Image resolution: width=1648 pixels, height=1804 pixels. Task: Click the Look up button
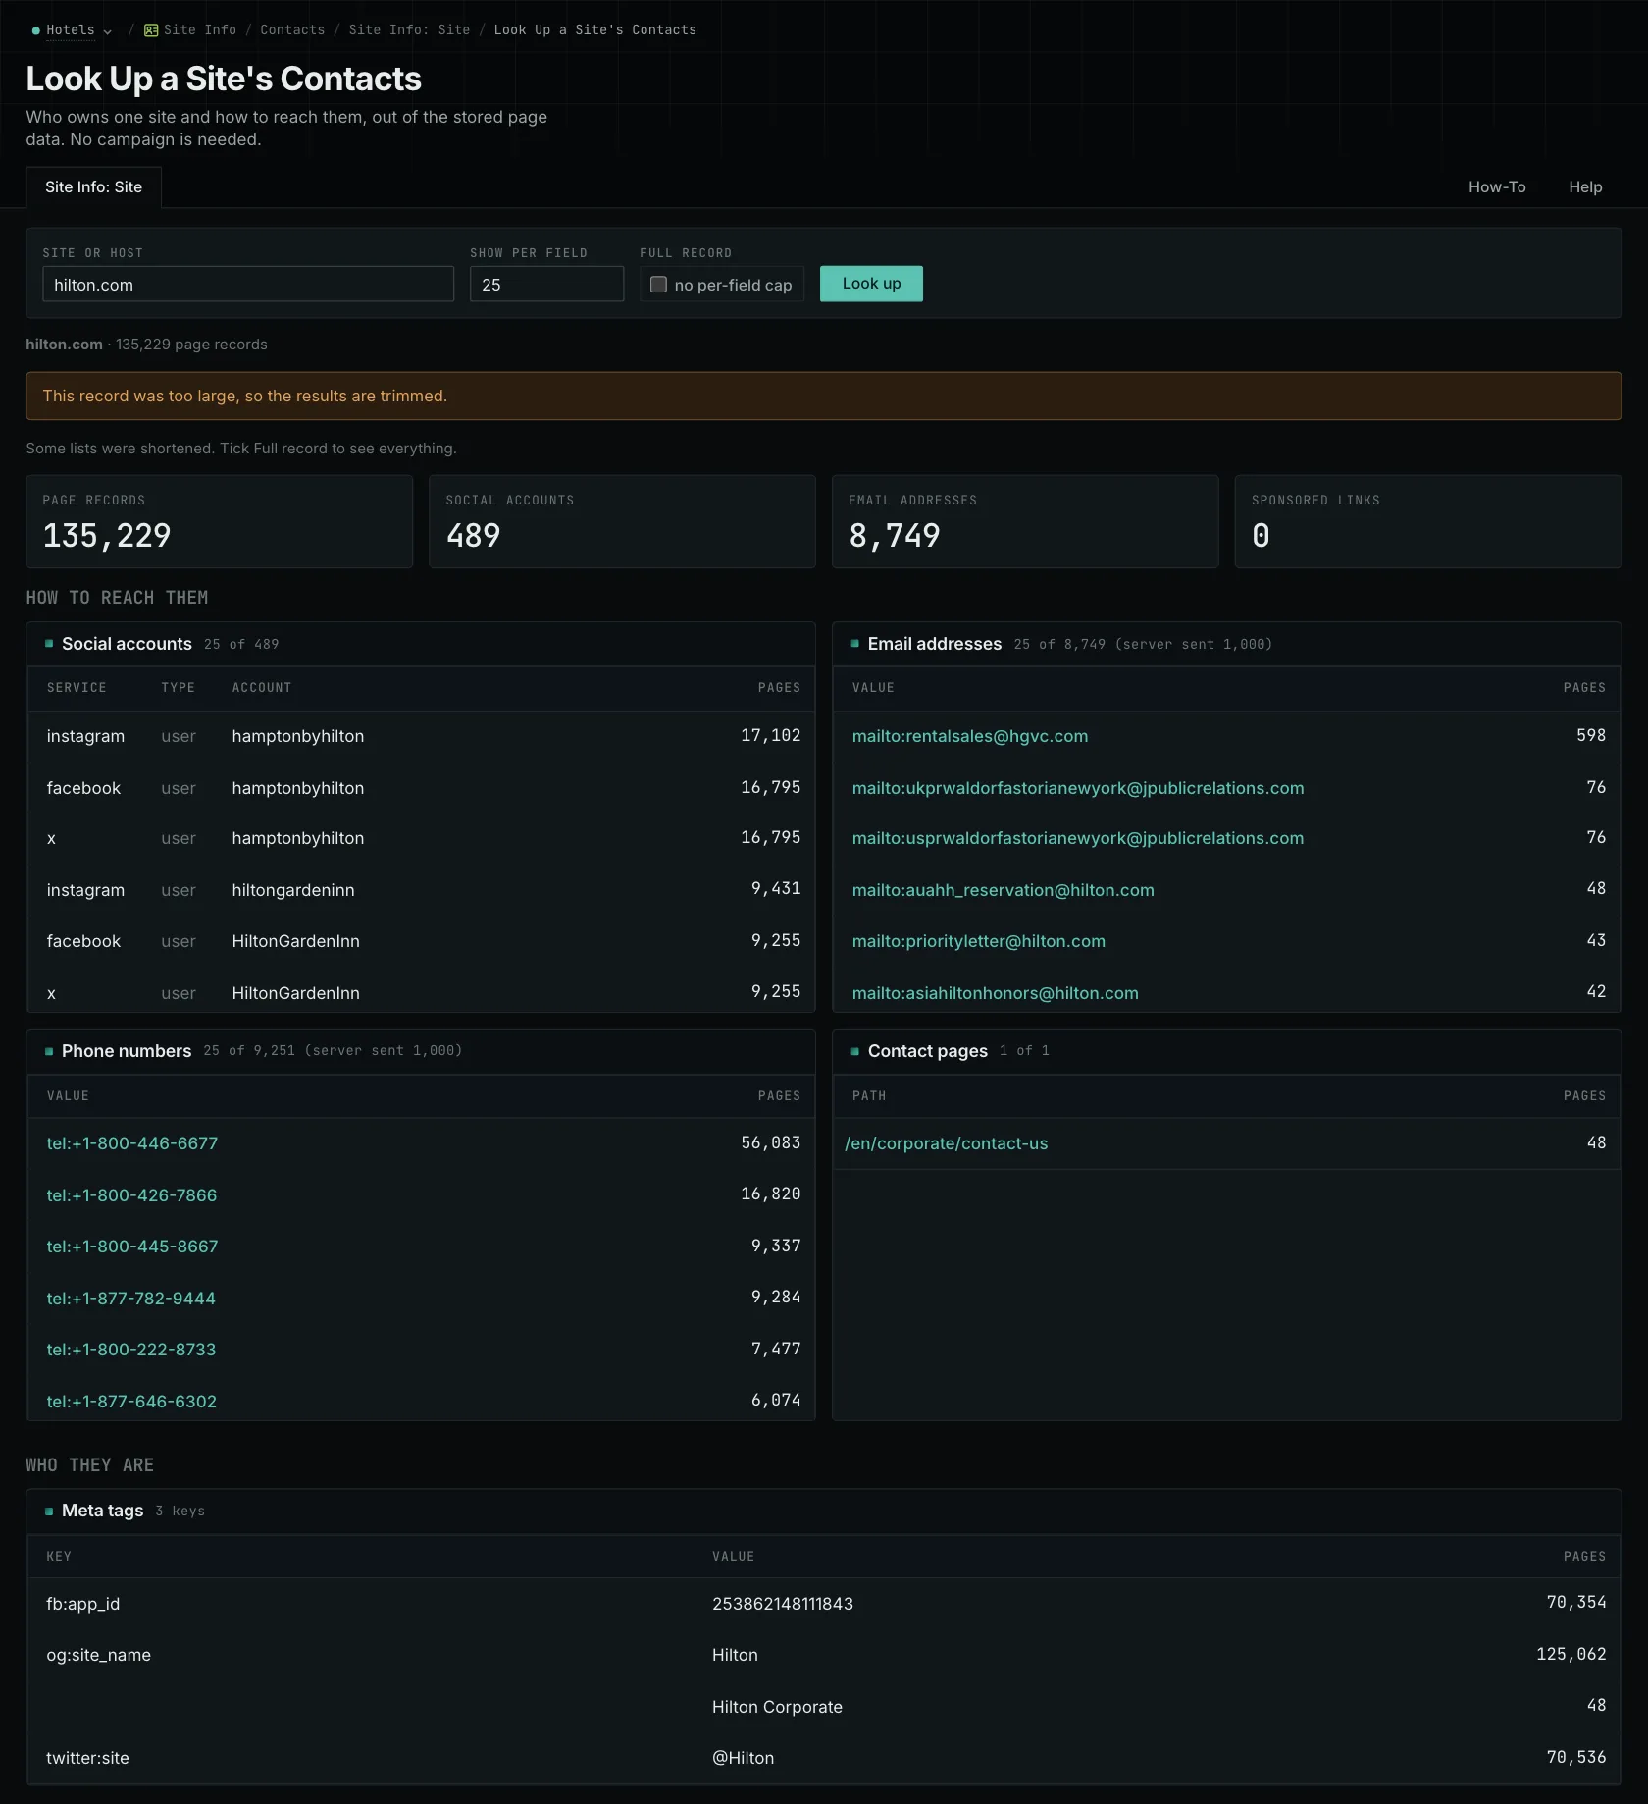coord(871,284)
